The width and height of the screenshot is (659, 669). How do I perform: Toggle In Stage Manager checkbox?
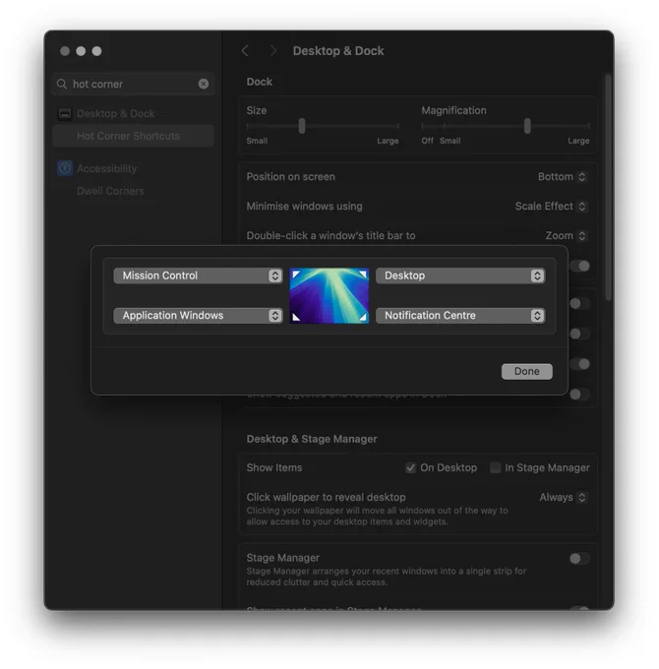495,468
